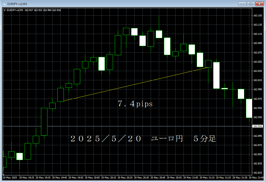Viewport: 266px width, 182px height.
Task: Click the "20 May 2025" time axis label
Action: pyautogui.click(x=10, y=178)
